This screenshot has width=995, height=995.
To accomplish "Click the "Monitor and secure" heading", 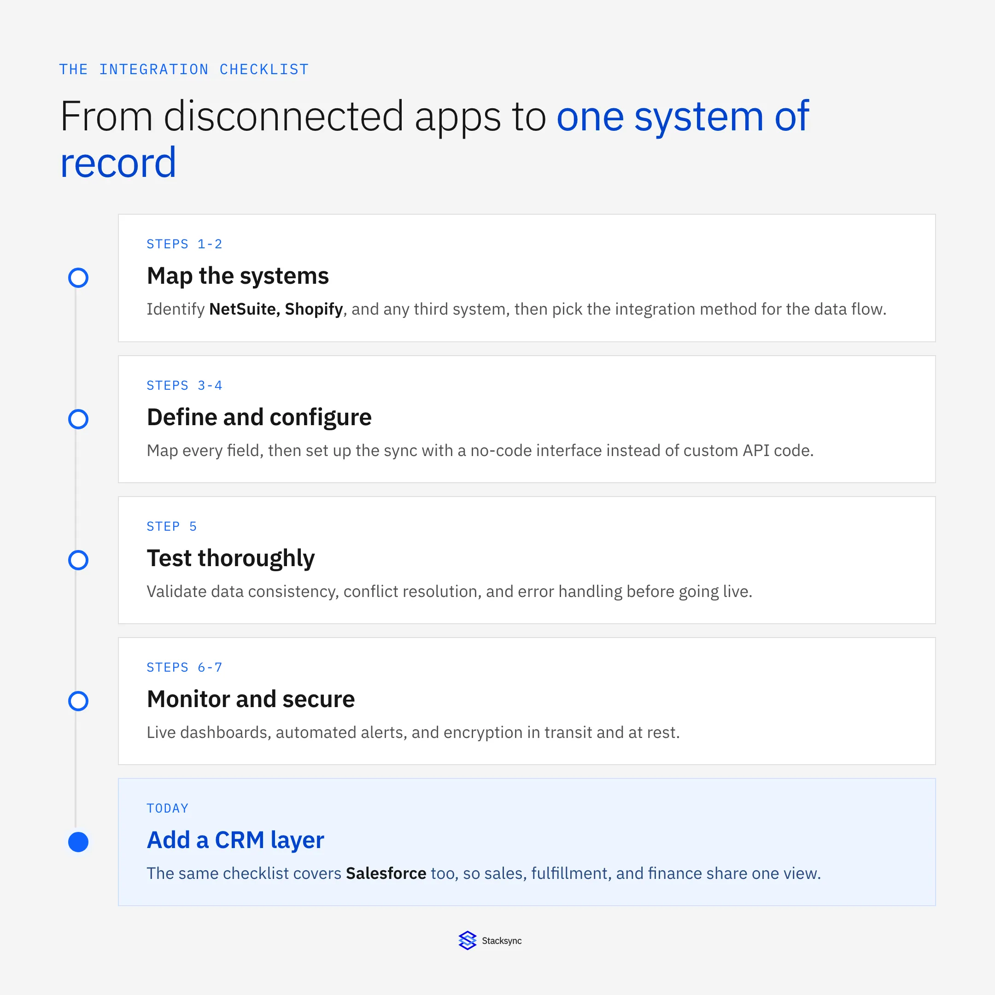I will click(x=251, y=699).
